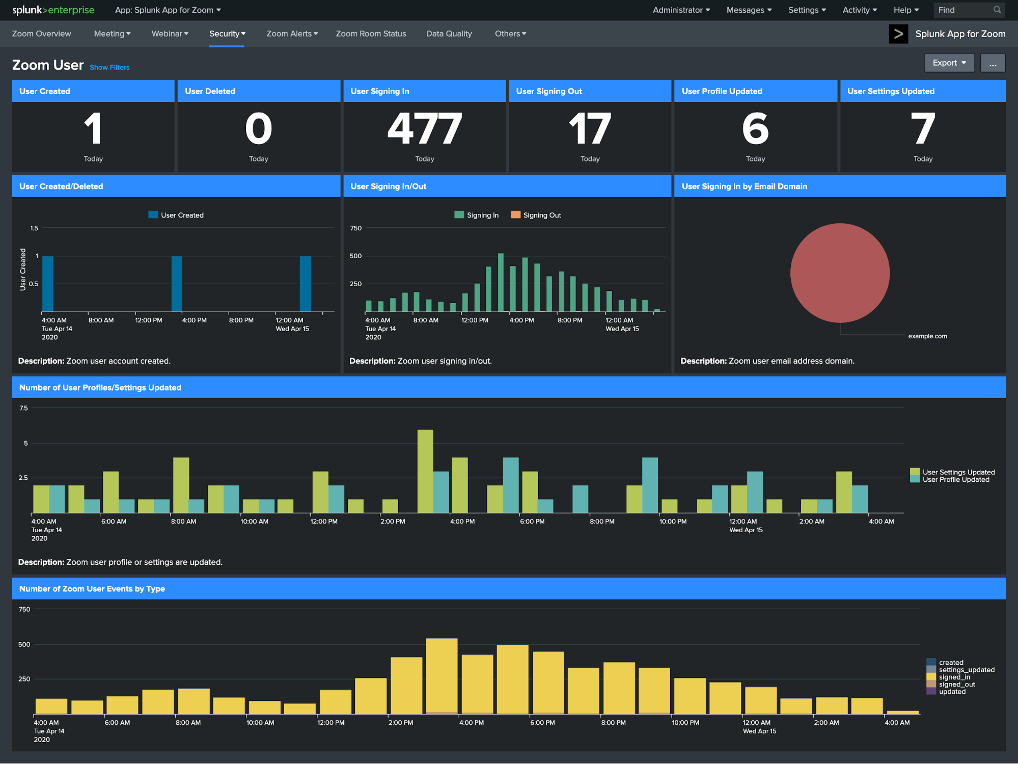Click the User Signing Out value 17
This screenshot has width=1018, height=764.
[x=590, y=129]
